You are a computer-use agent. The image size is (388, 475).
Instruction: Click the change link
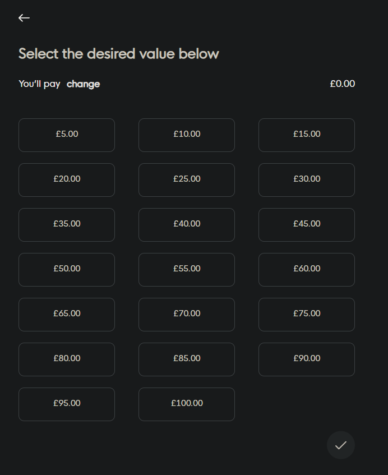[x=83, y=84]
